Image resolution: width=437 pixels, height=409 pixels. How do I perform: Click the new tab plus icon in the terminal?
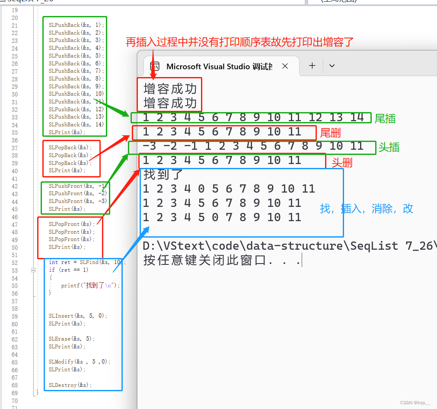coord(312,66)
